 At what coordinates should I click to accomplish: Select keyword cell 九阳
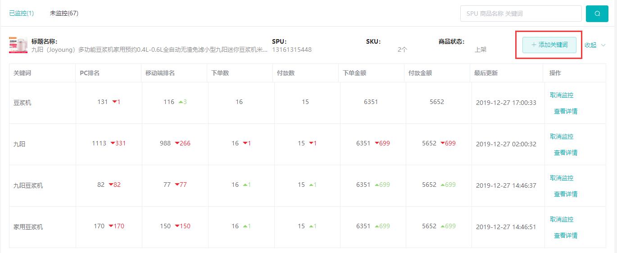click(19, 144)
